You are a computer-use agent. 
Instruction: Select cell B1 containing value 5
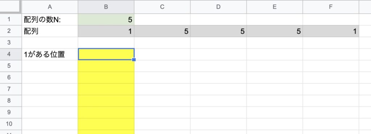106,20
